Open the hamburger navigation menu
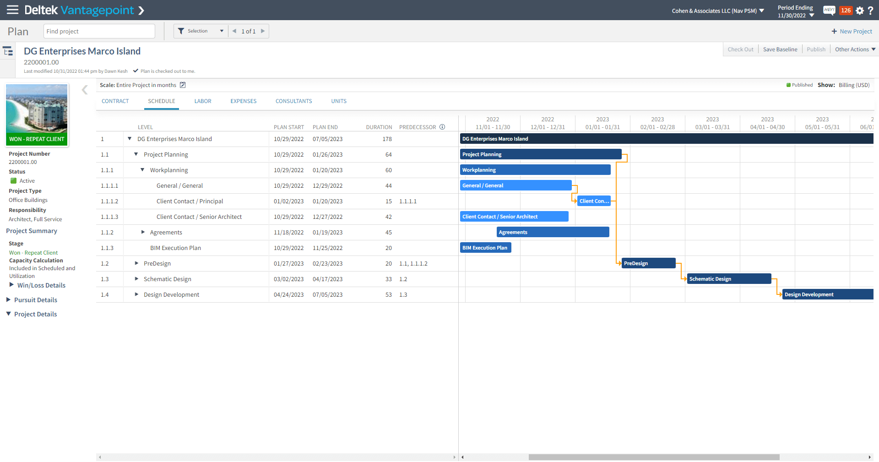 [12, 10]
